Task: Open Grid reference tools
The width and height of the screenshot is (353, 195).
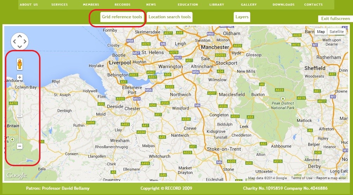Action: tap(122, 17)
